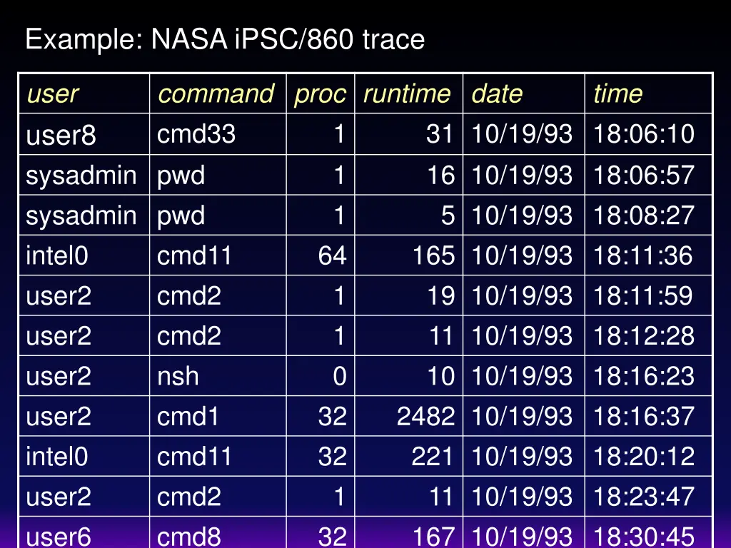Click the slide title 'Example: NASA iPSC/860 trace'
The image size is (731, 548).
(225, 39)
